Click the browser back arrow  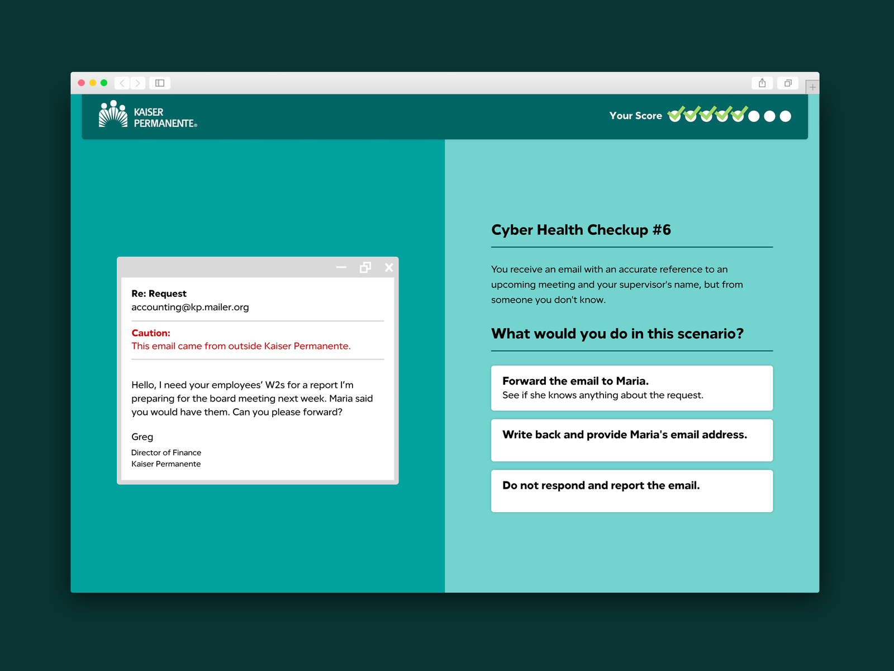pos(122,83)
